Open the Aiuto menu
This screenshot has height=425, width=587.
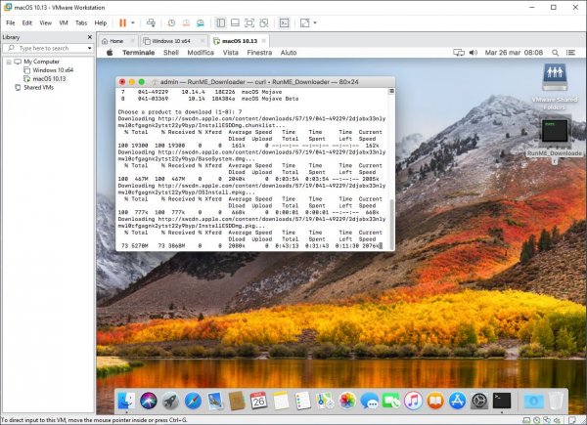pyautogui.click(x=289, y=53)
